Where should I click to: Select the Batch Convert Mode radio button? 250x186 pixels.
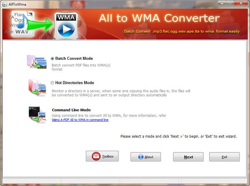52,59
